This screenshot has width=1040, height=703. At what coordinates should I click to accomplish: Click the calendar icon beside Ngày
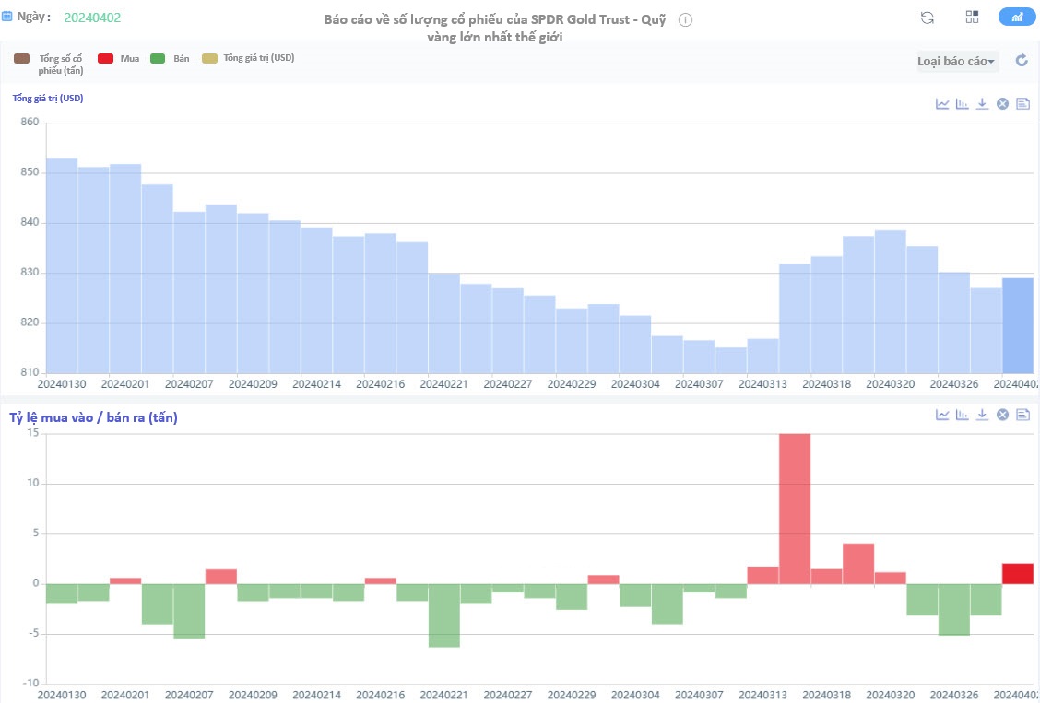click(6, 17)
